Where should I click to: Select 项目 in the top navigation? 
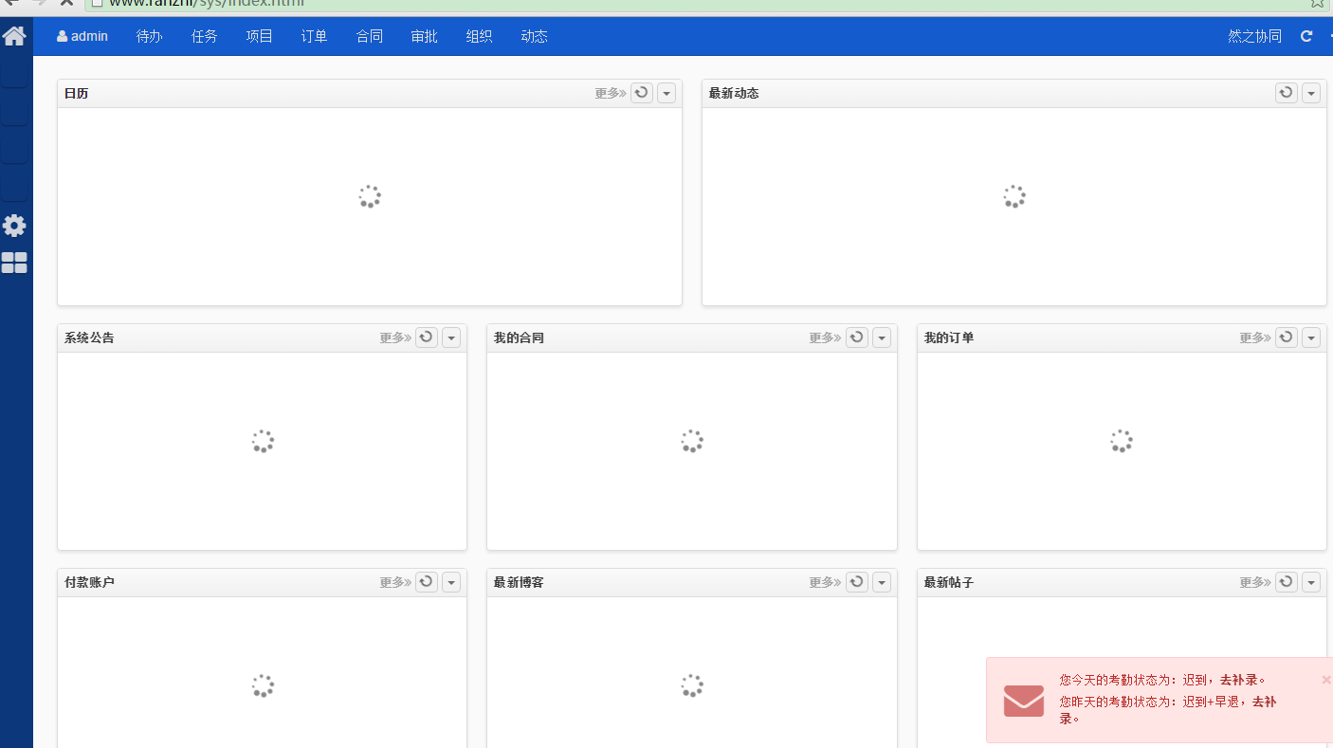tap(260, 36)
